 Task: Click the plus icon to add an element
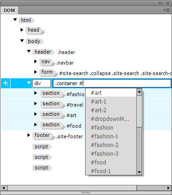(5, 83)
